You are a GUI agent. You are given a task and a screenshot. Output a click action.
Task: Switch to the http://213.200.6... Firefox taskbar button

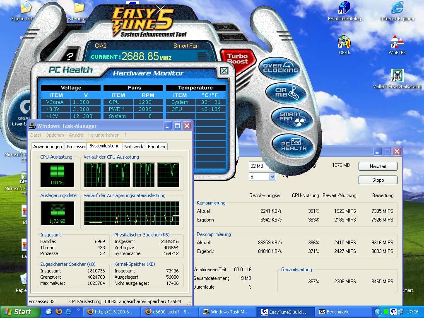point(112,312)
